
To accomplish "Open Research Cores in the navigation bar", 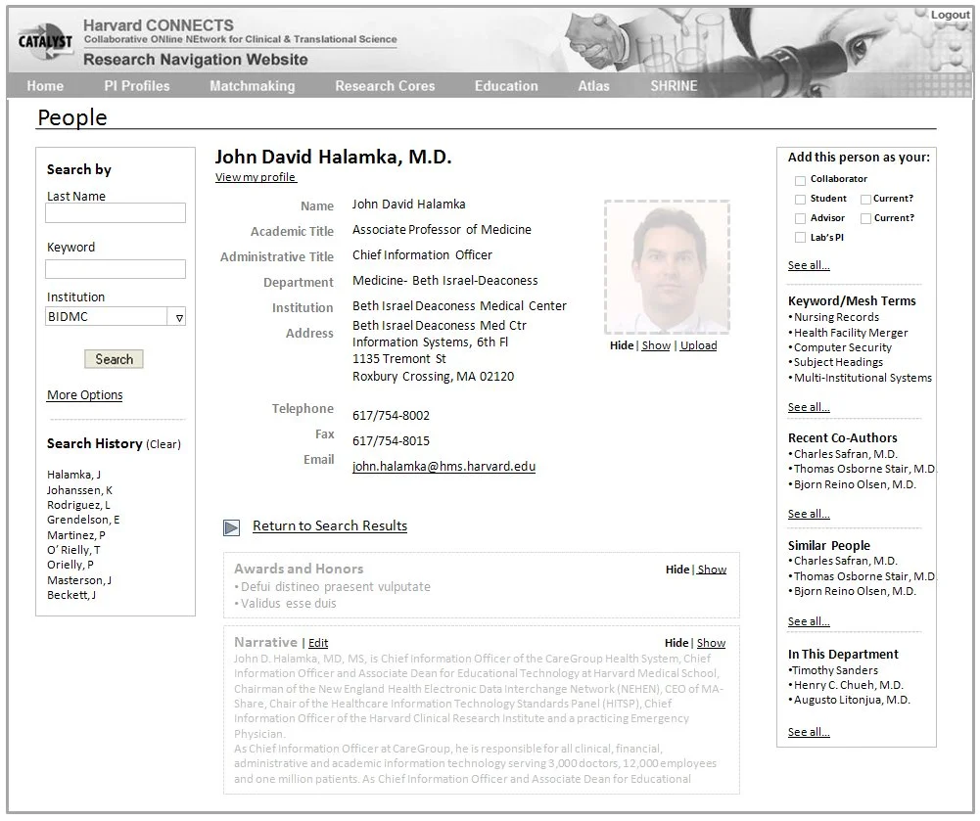I will 385,86.
